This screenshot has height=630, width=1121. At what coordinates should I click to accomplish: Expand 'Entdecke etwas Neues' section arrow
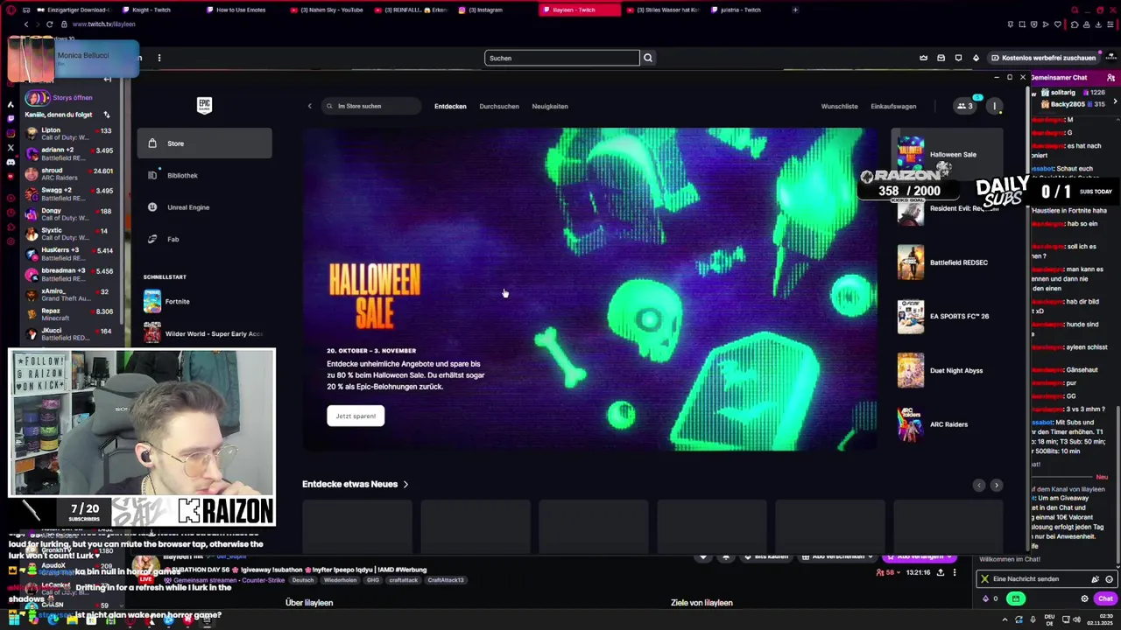[x=405, y=484]
